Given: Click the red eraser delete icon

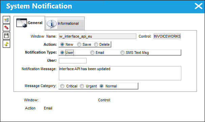Looking at the screenshot, I should click(6, 28).
